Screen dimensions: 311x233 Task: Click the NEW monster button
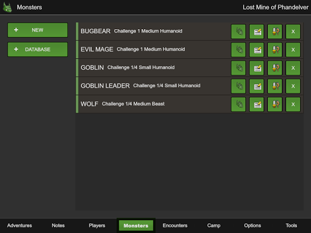click(x=38, y=30)
